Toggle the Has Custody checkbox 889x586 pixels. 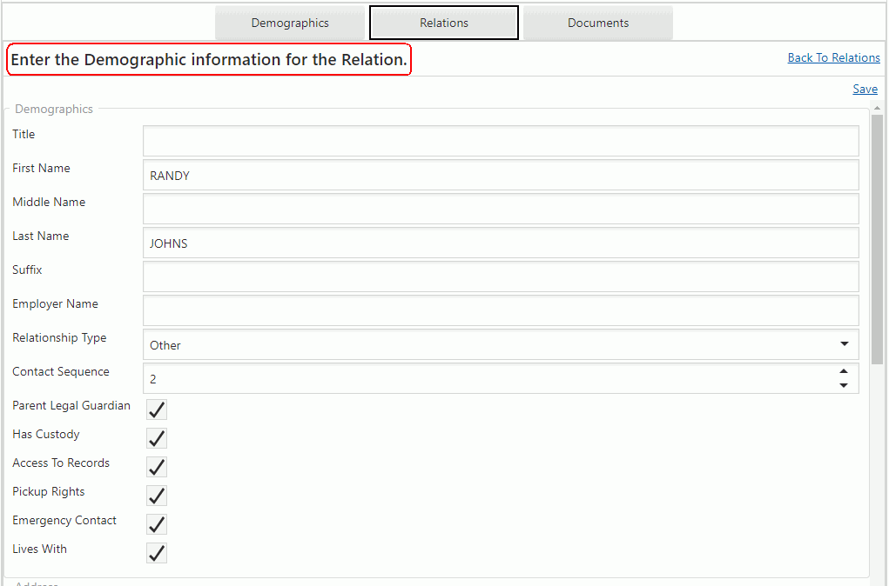(157, 438)
